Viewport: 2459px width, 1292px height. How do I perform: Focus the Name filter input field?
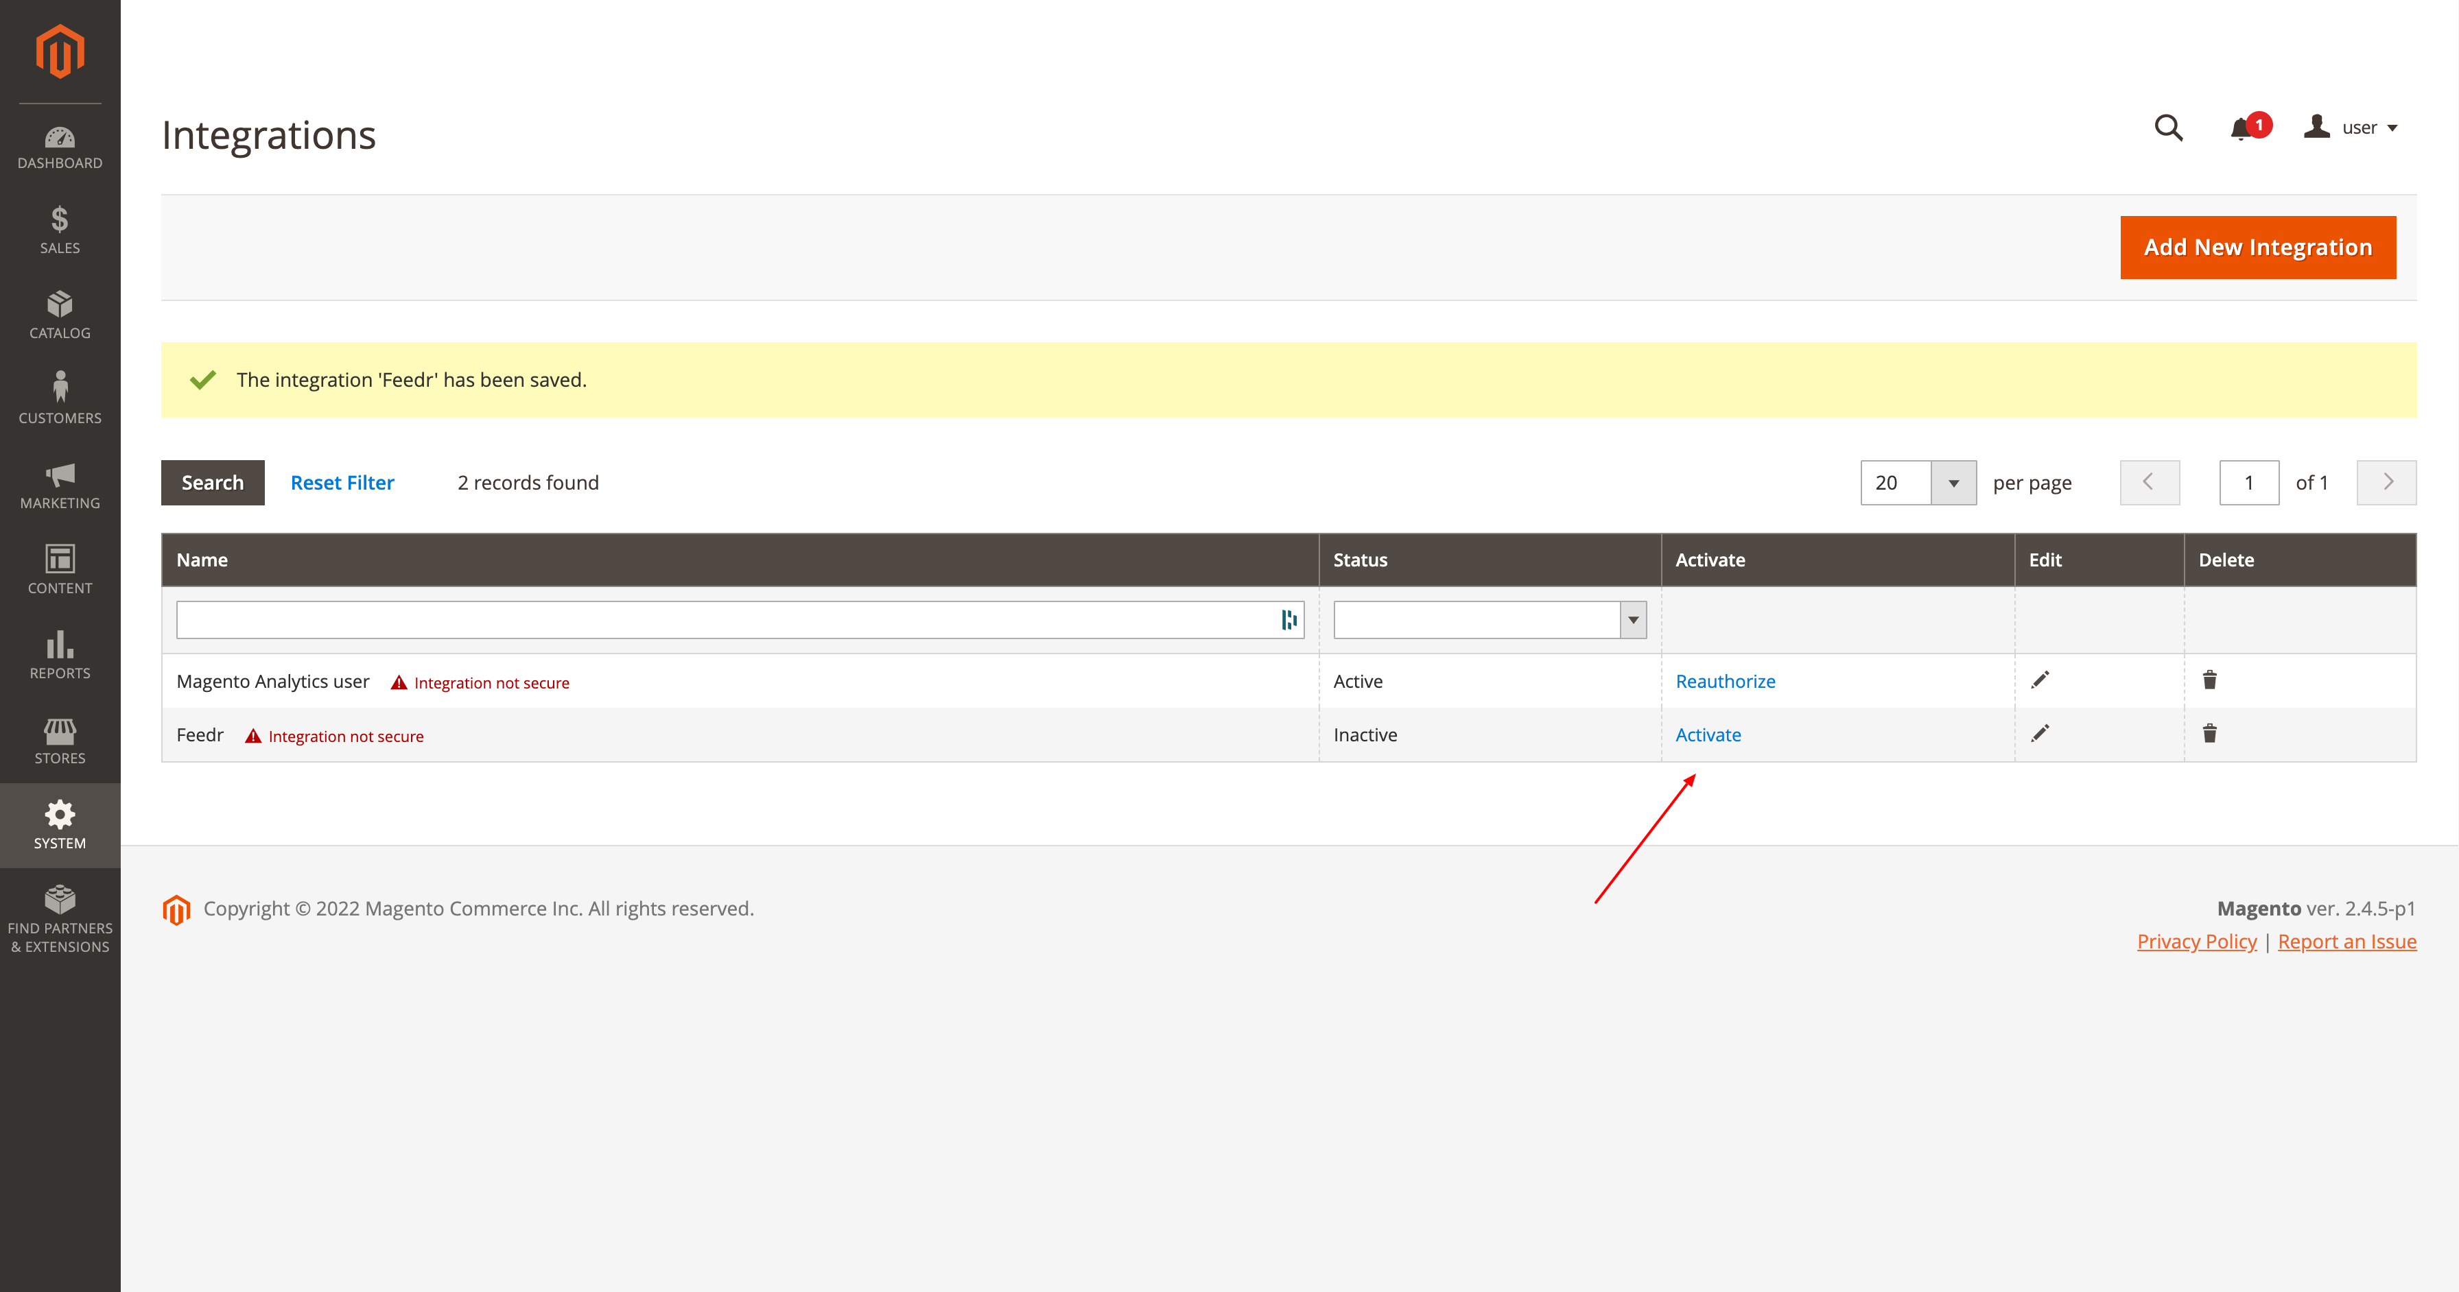pos(740,620)
